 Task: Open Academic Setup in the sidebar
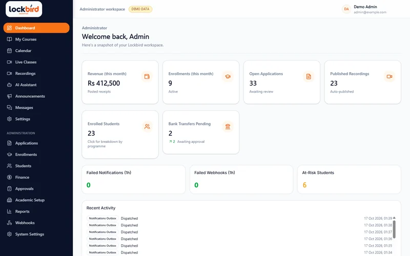point(36,200)
